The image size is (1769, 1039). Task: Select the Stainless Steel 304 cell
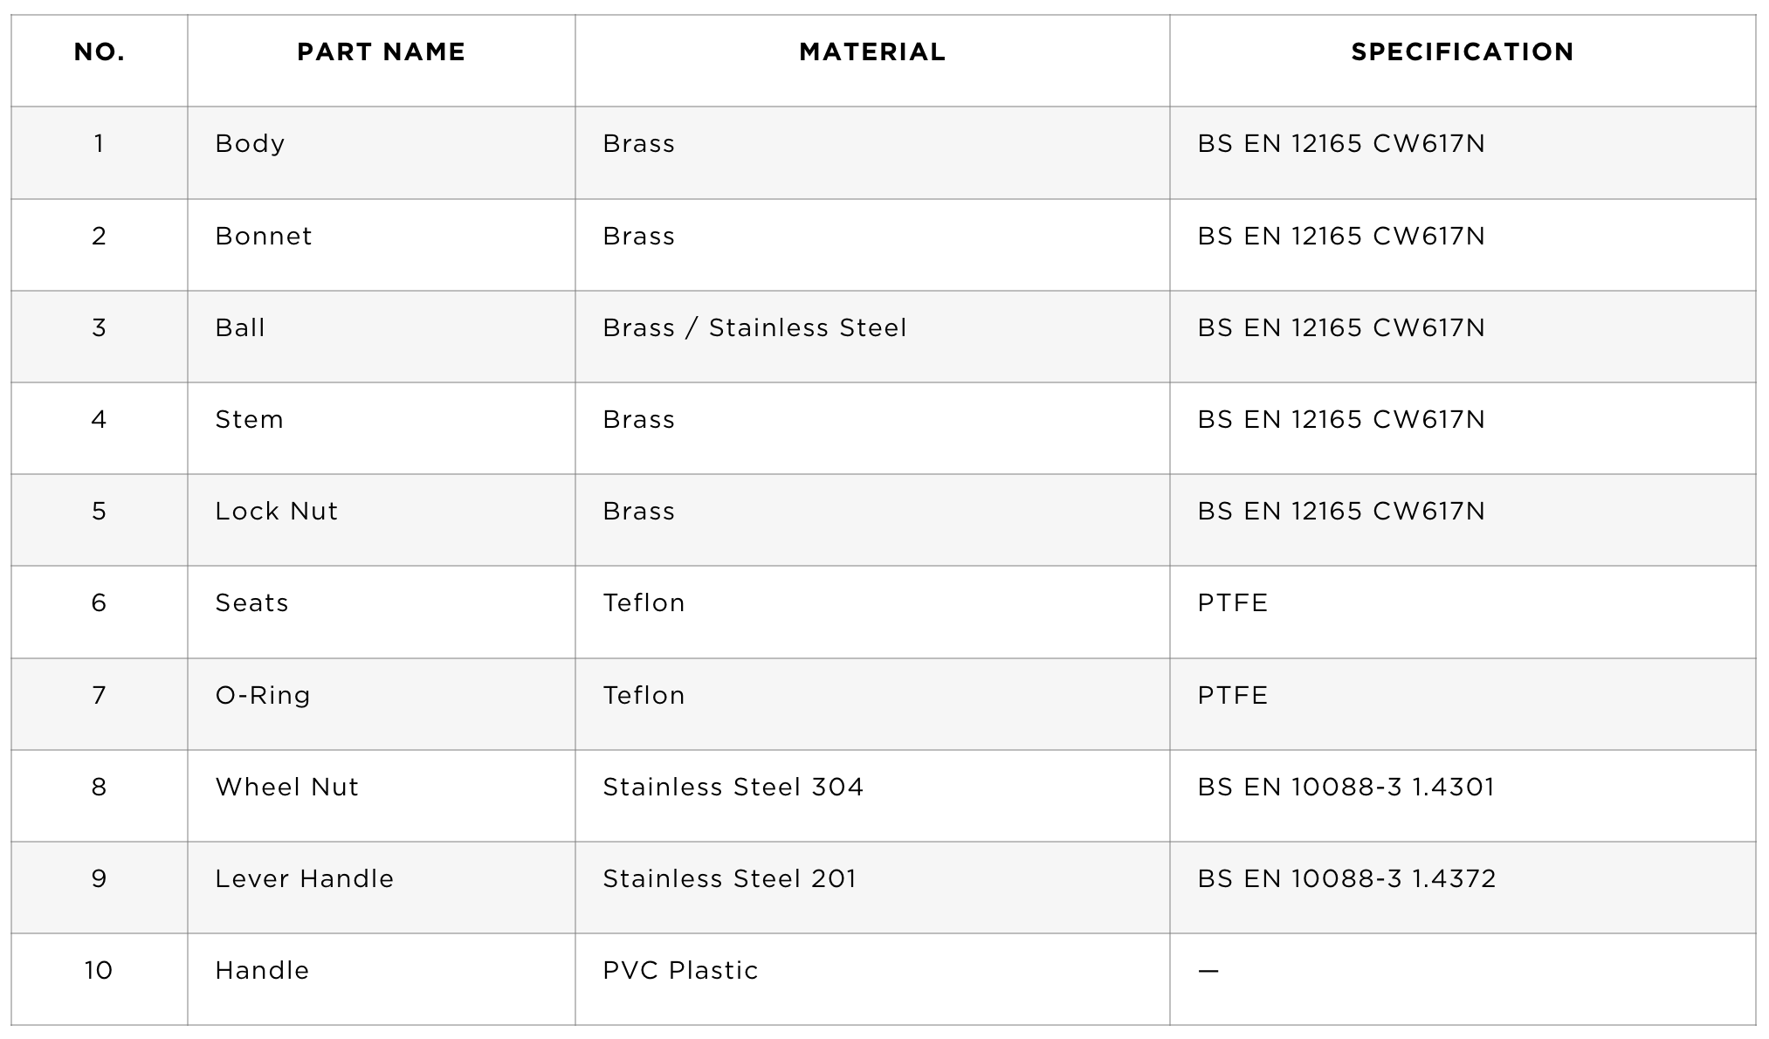872,795
